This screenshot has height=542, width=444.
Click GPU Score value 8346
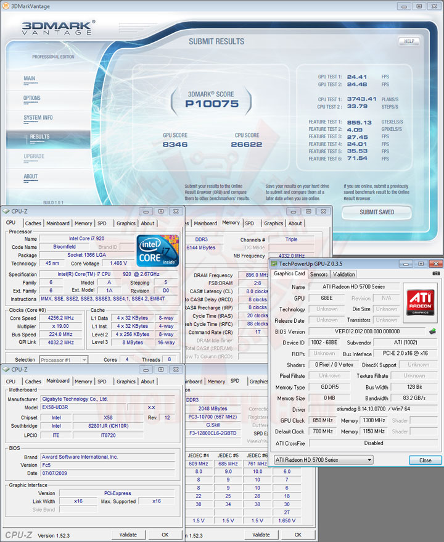coord(175,145)
